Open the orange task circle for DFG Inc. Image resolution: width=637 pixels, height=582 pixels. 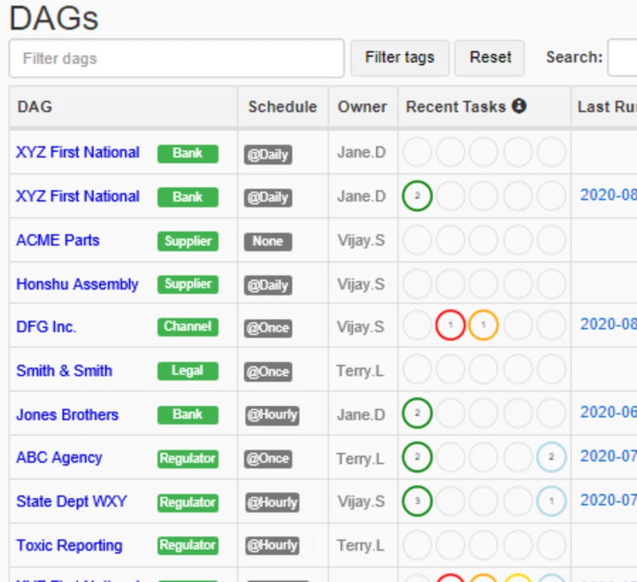coord(483,325)
